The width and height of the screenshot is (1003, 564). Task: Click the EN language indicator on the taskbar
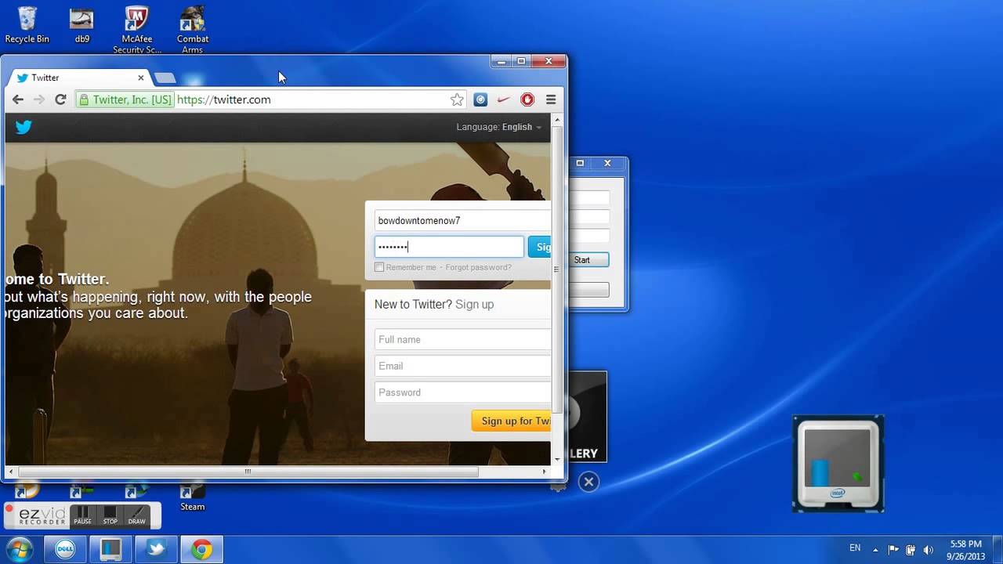click(x=855, y=548)
